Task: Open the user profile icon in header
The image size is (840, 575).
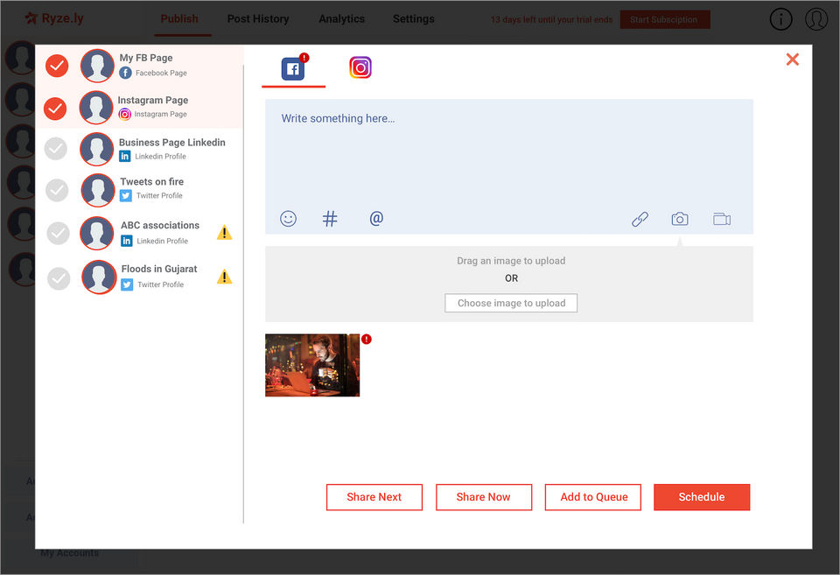Action: coord(816,18)
